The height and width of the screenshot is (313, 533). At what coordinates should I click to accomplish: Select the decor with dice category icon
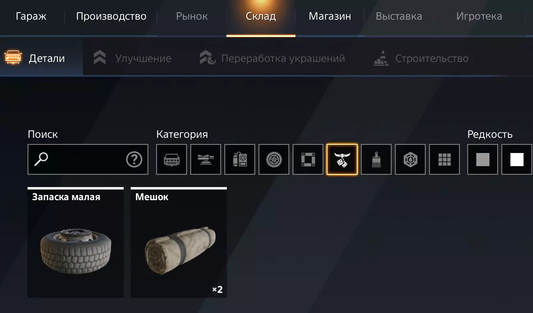[x=342, y=159]
